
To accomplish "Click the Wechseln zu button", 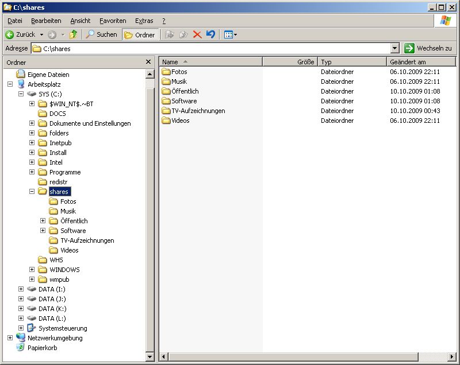I will click(428, 49).
